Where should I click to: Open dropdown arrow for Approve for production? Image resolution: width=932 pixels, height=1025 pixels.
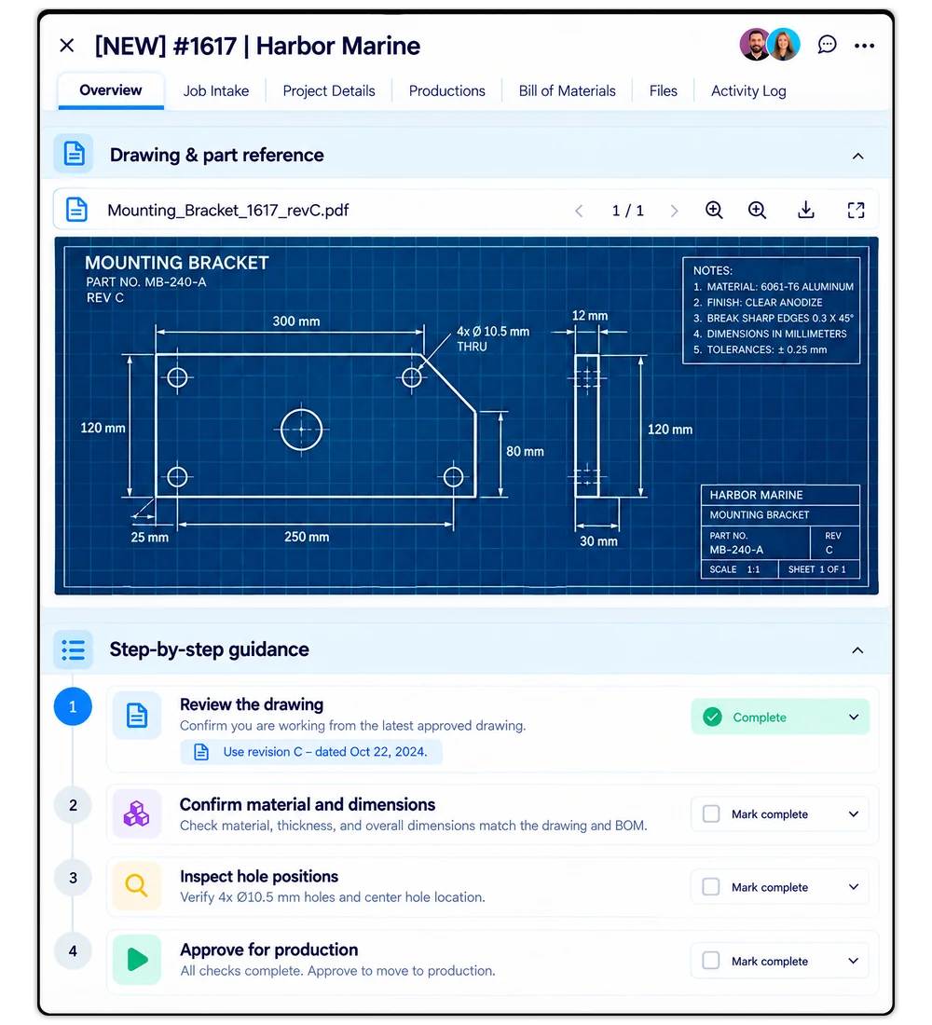point(854,961)
